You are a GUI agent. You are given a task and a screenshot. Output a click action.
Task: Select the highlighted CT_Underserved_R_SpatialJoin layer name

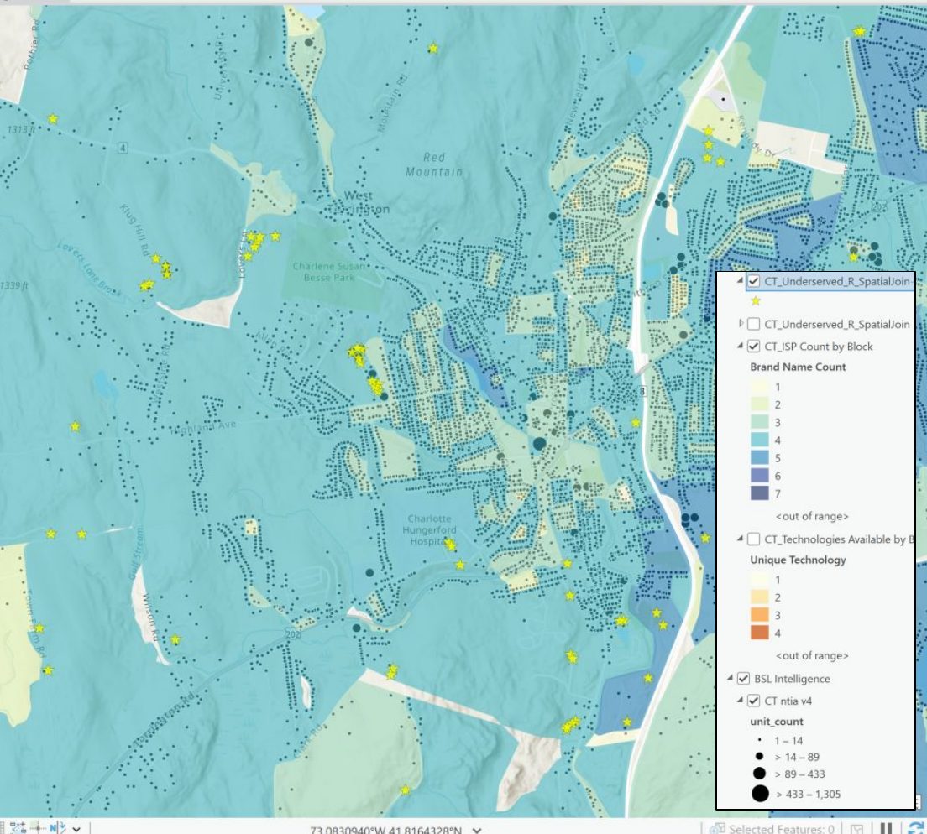(837, 281)
